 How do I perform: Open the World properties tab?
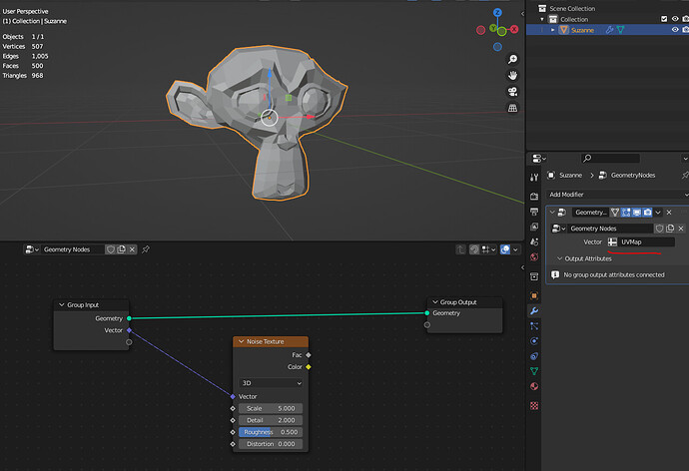click(534, 256)
